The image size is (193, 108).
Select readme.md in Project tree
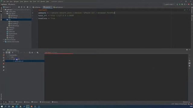coord(11,31)
